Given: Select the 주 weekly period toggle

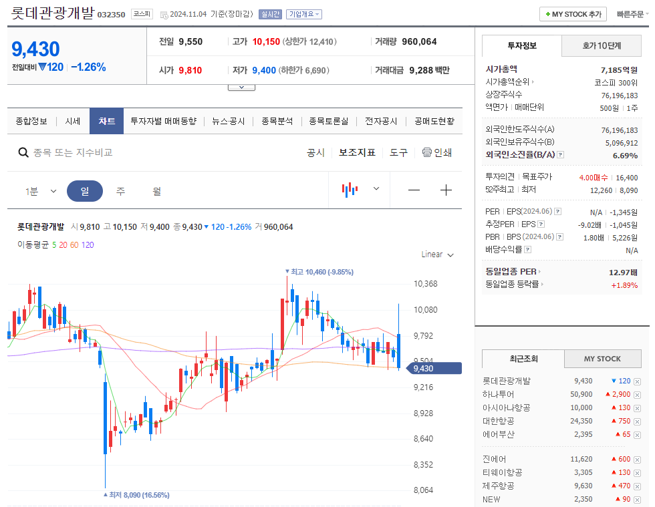Looking at the screenshot, I should coord(120,191).
